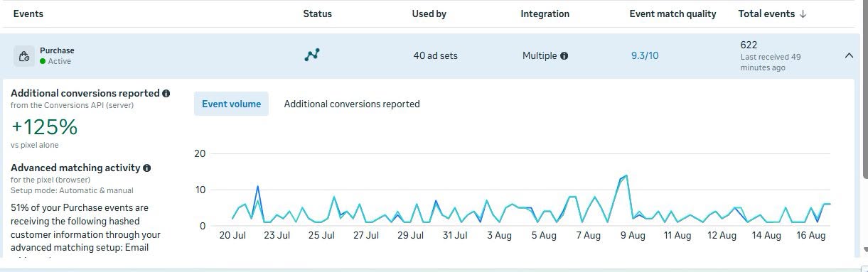The height and width of the screenshot is (272, 868).
Task: Click the +125% conversions figure
Action: tap(44, 127)
